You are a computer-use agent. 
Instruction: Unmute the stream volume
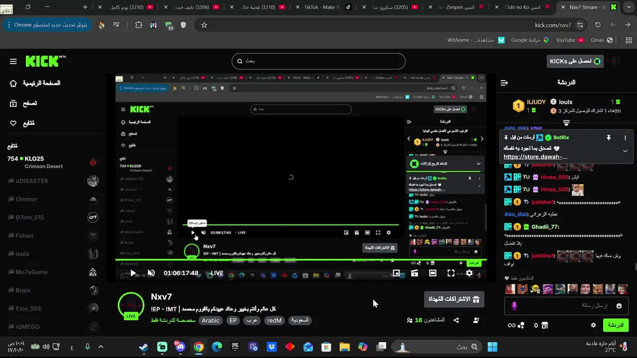pyautogui.click(x=151, y=273)
